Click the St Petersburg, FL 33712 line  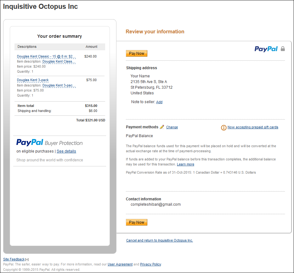(151, 87)
